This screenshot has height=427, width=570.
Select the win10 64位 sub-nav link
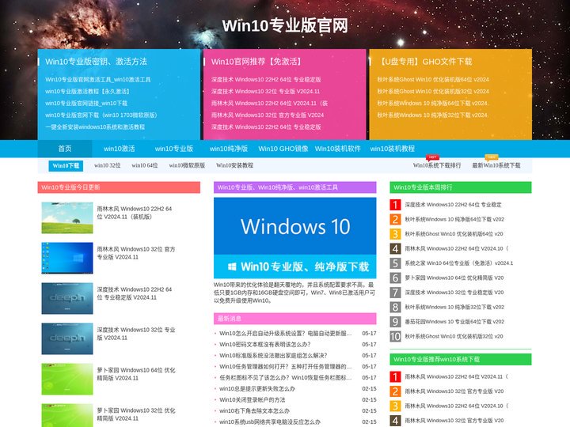click(x=145, y=165)
